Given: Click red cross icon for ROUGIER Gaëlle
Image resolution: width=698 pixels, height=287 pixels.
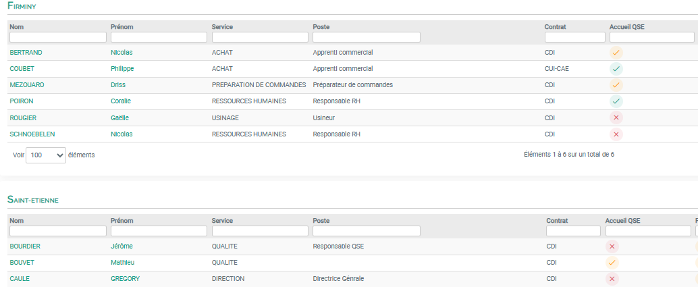Looking at the screenshot, I should pos(616,118).
